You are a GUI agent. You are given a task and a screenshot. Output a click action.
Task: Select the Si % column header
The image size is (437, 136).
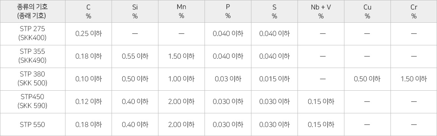point(135,12)
